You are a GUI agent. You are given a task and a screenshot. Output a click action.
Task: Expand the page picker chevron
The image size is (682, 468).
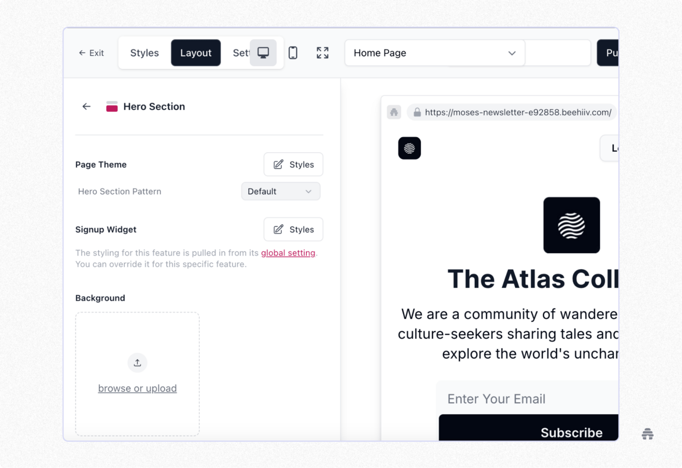511,53
